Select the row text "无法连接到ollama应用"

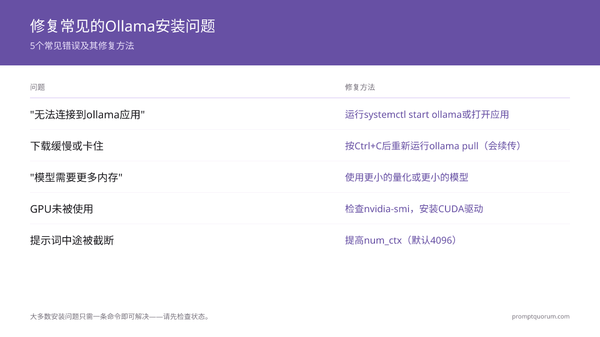pos(87,114)
